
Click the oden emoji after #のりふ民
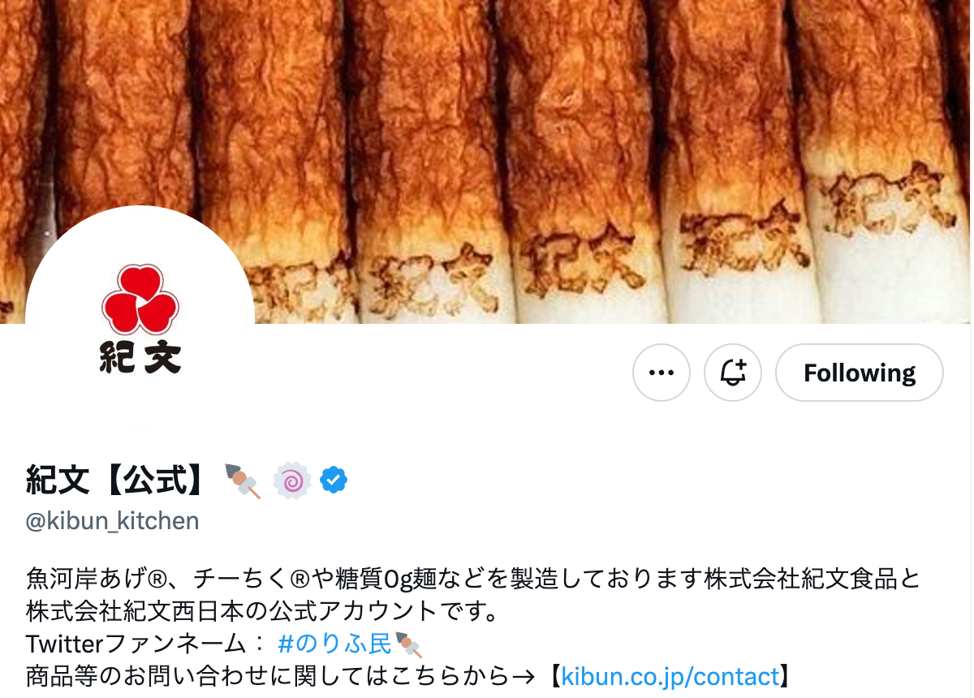pos(408,644)
